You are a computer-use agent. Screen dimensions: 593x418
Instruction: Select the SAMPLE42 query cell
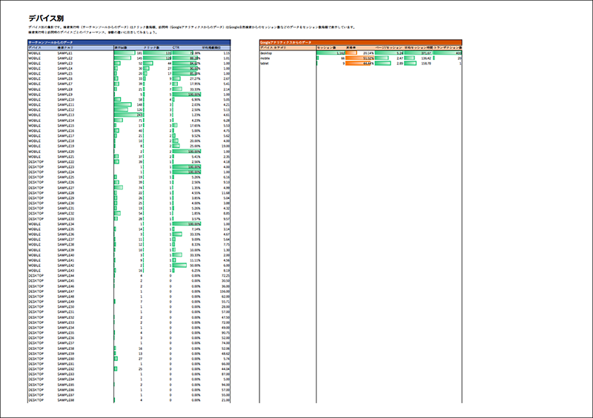[x=66, y=266]
